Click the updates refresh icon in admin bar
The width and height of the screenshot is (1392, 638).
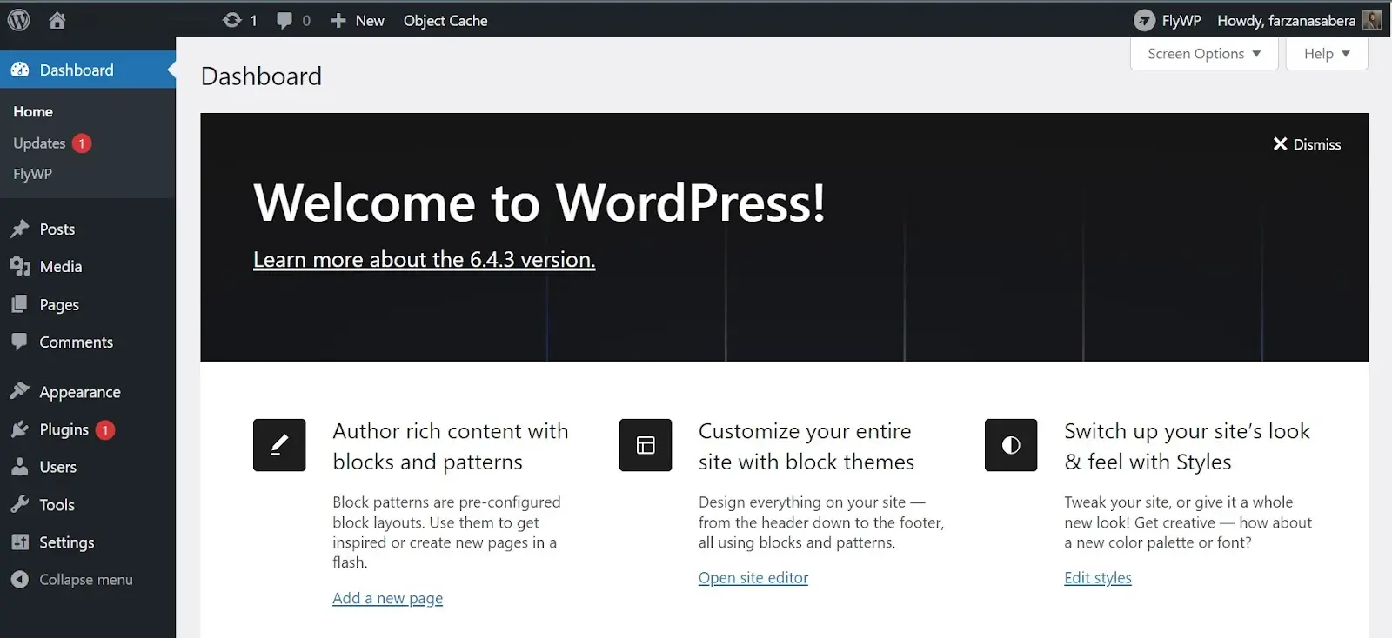pyautogui.click(x=231, y=20)
